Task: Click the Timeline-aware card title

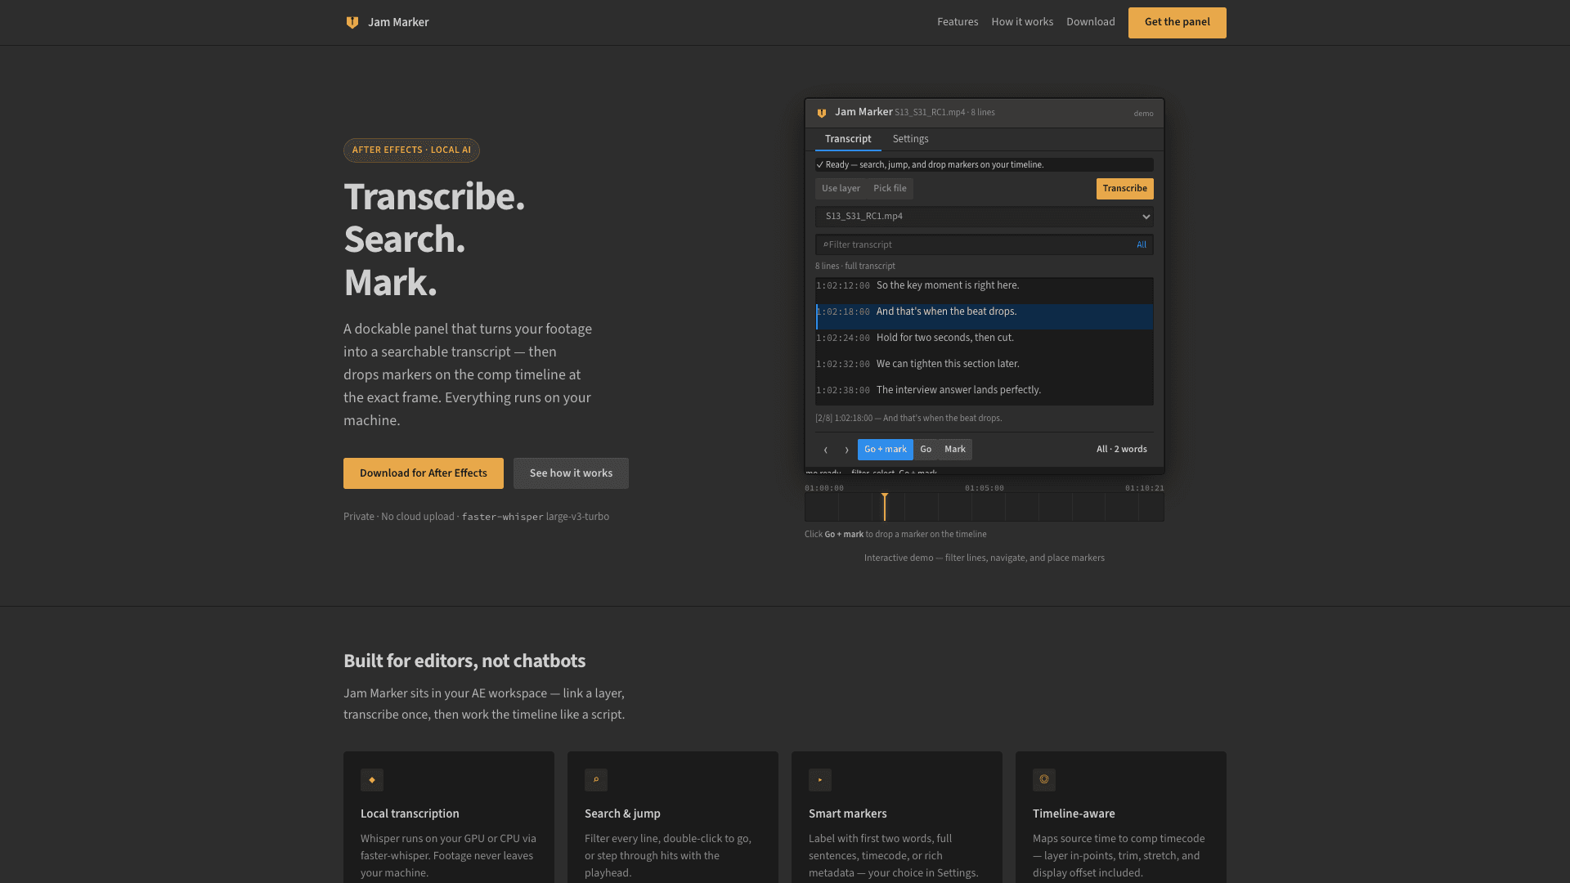Action: pyautogui.click(x=1074, y=814)
